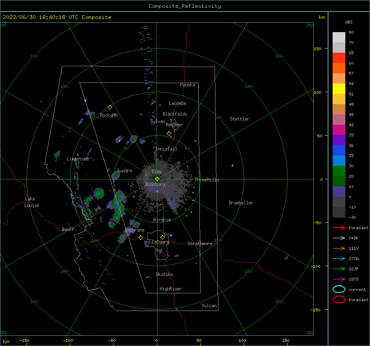Click the yellow diamond marker near RockyMH
Screen dimensions: 370x346
[110, 107]
